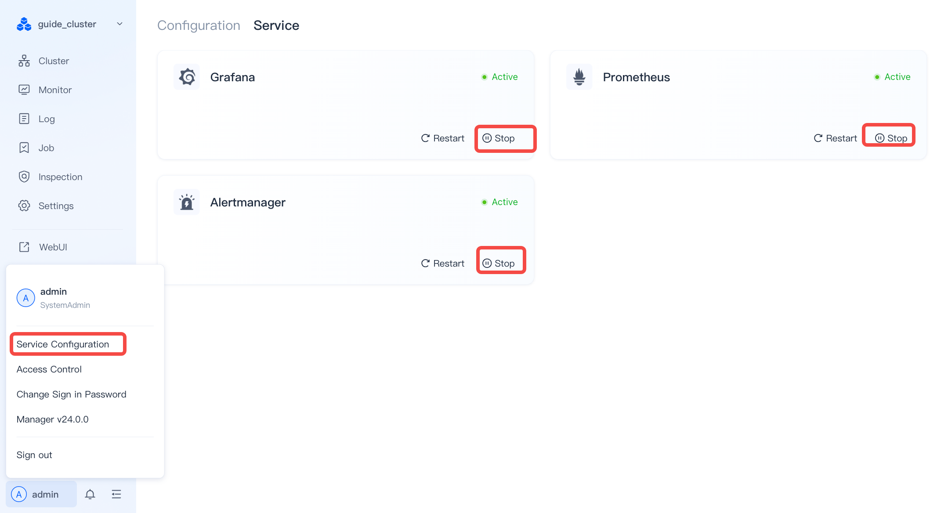Viewport: 948px width, 513px height.
Task: Restart the Grafana service
Action: click(443, 138)
